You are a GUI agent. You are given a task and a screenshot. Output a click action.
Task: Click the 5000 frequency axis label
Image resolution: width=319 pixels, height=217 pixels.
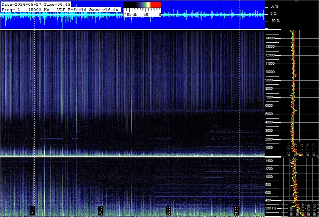269,114
